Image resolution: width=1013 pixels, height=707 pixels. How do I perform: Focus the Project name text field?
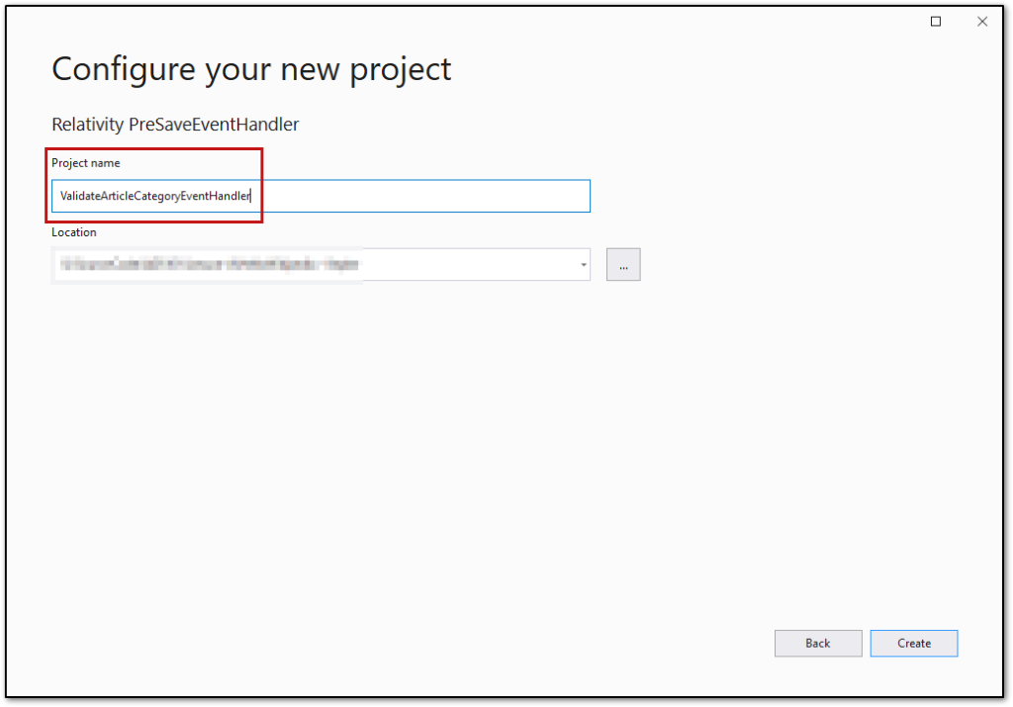point(321,196)
